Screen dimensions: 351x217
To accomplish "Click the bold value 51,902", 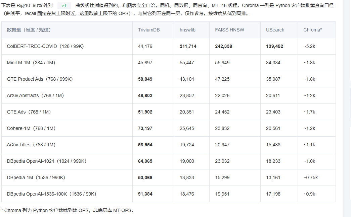I will (145, 112).
